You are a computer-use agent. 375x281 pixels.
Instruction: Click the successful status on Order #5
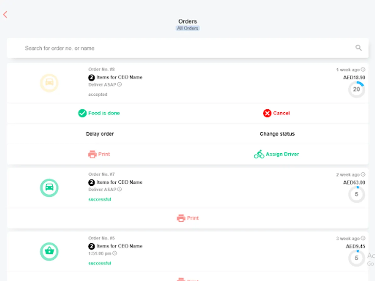(100, 263)
